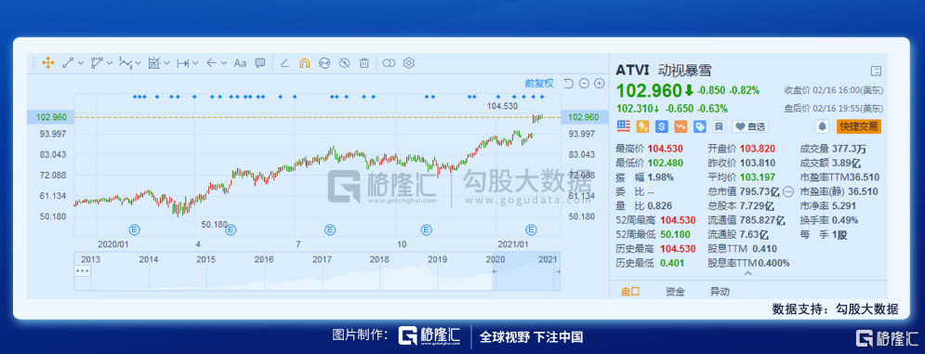Reset chart with the undo arrow
This screenshot has height=354, width=925.
click(568, 84)
